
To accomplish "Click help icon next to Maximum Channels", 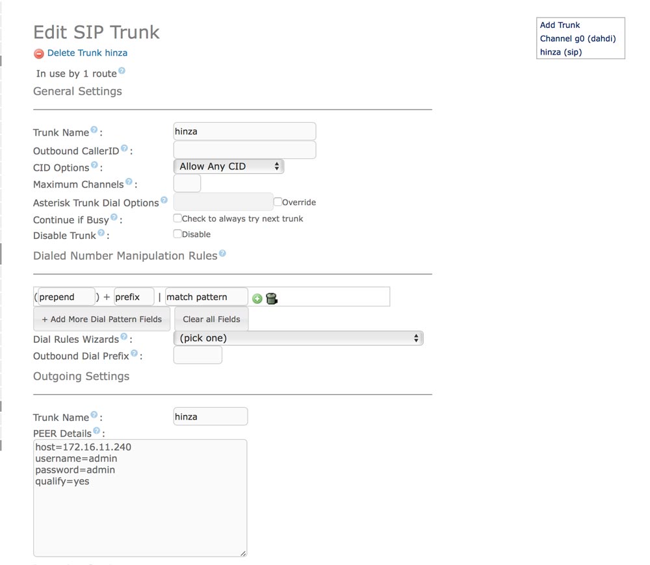I will click(x=129, y=182).
